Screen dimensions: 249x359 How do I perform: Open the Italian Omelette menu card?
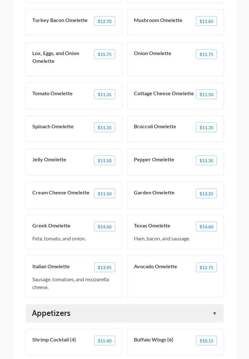74,277
